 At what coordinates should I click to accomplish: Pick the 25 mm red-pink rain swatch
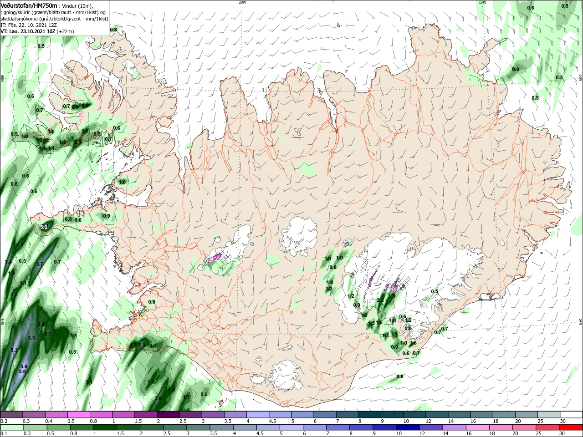click(x=547, y=427)
